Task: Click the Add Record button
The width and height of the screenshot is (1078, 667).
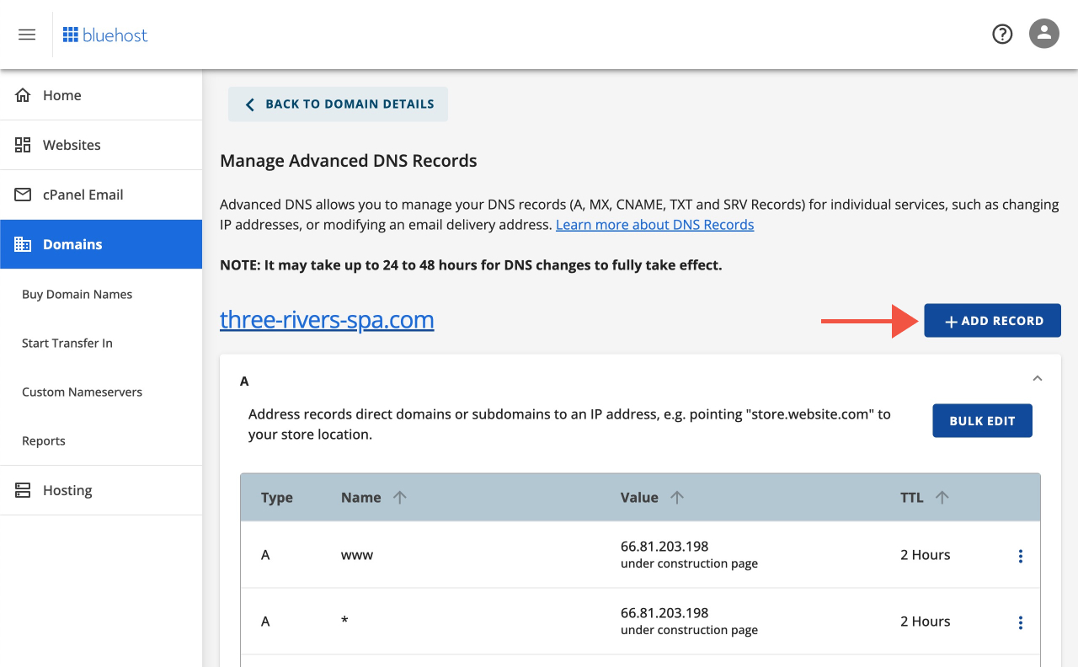Action: pyautogui.click(x=992, y=320)
